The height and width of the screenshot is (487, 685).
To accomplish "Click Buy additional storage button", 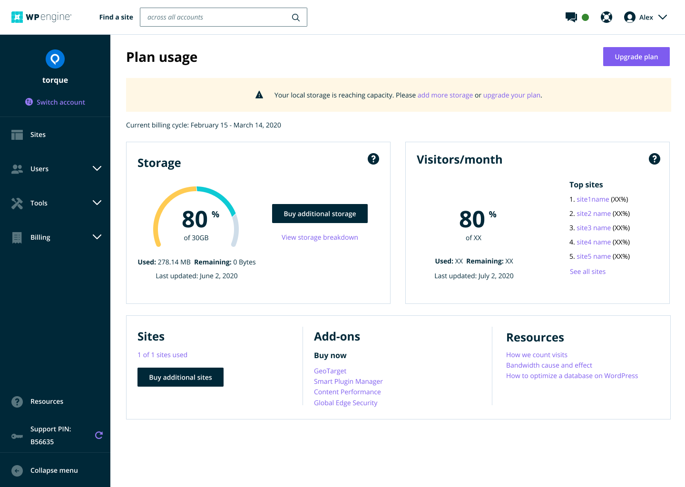I will coord(320,214).
